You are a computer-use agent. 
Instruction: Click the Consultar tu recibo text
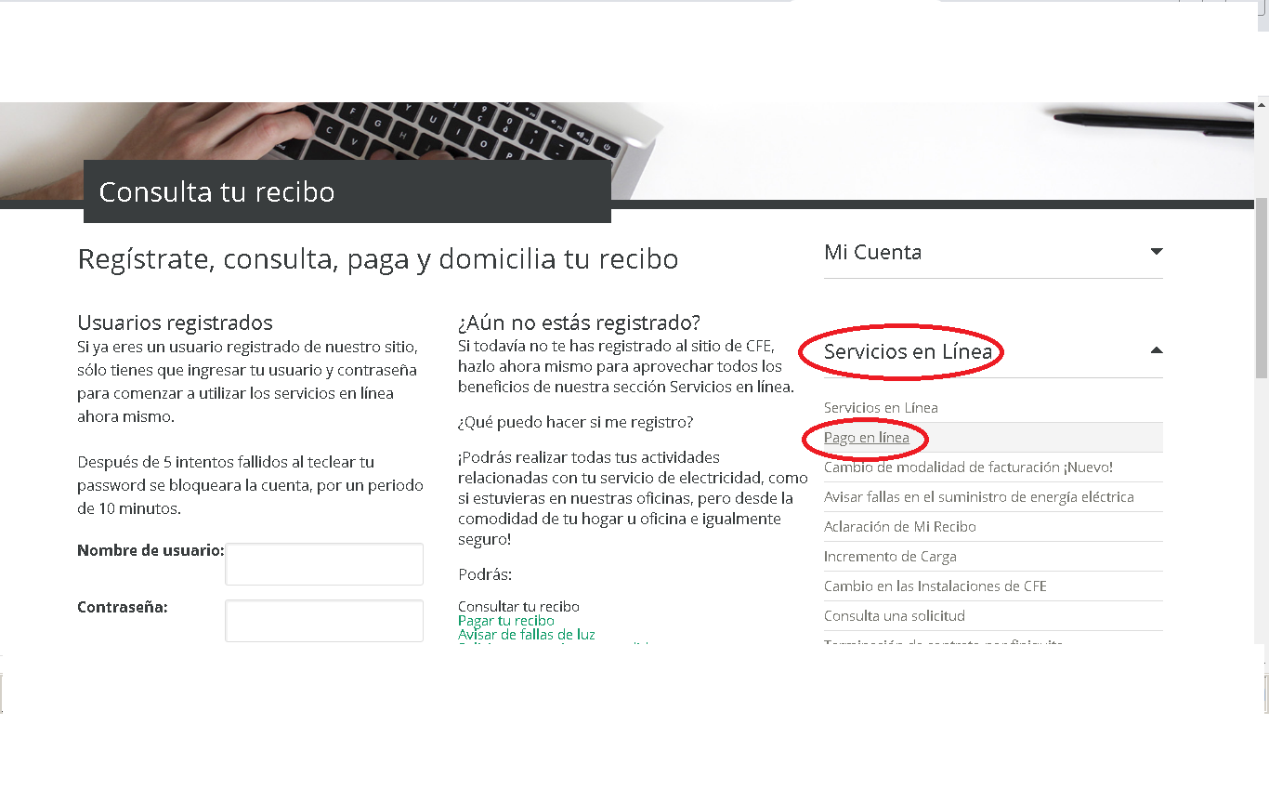pos(518,607)
